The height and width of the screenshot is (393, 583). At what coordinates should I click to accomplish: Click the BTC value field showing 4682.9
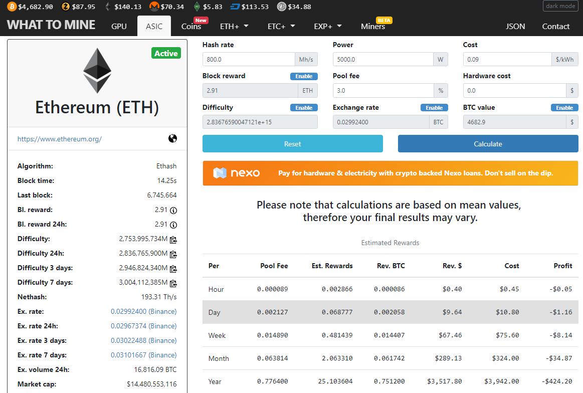click(515, 122)
